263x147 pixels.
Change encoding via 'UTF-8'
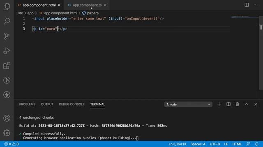(x=215, y=144)
